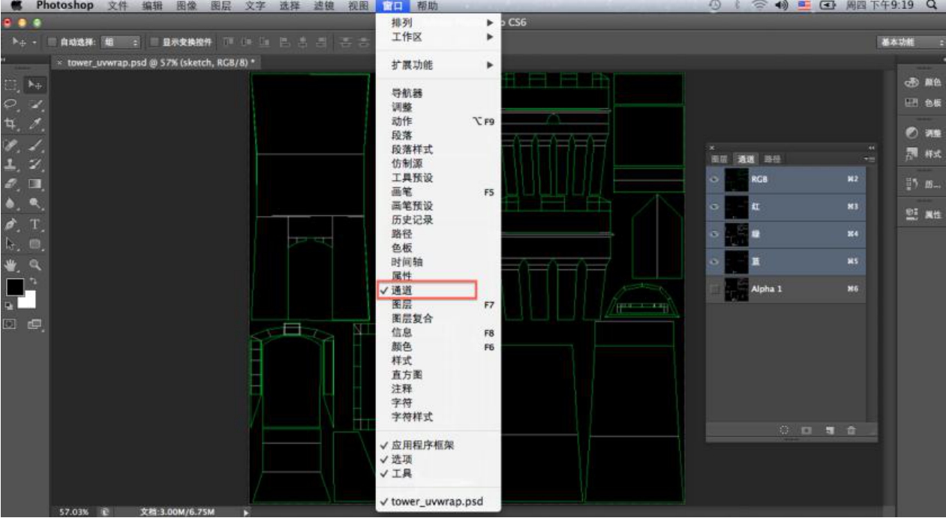Choose 图层 from window menu
Screen dimensions: 946x518
pos(438,305)
